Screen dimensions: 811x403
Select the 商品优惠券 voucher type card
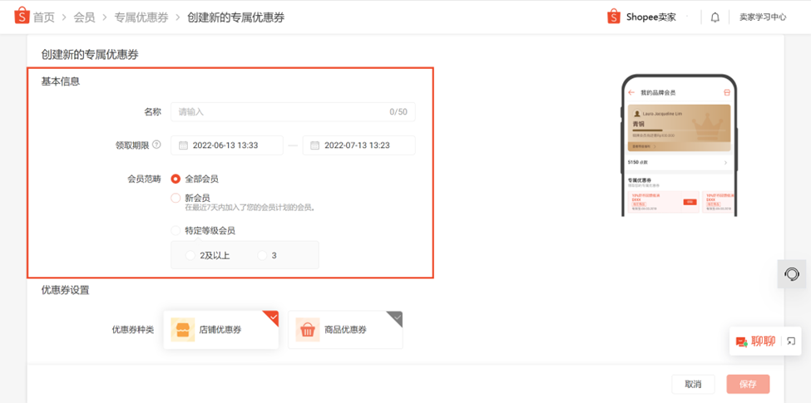(x=345, y=330)
